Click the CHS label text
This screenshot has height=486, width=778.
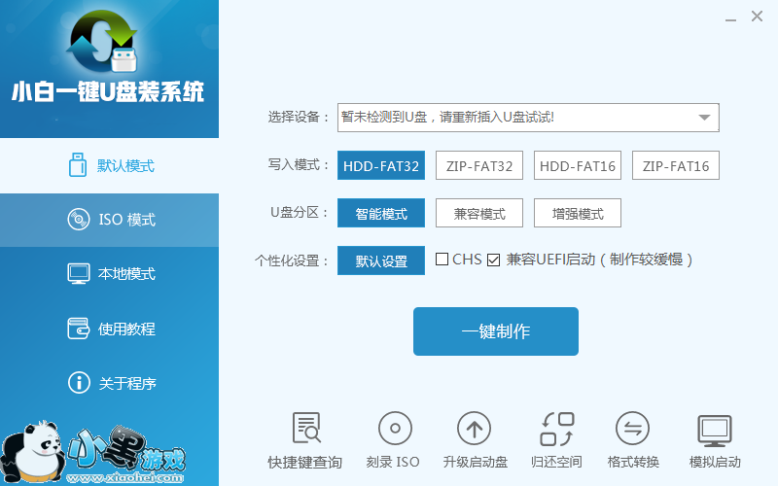click(x=467, y=260)
